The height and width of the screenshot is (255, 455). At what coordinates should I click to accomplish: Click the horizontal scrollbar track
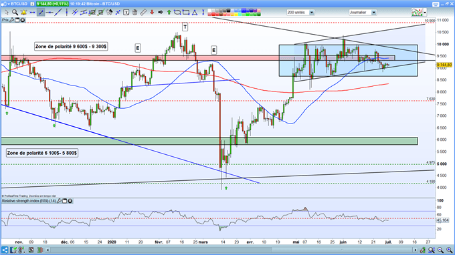click(x=232, y=250)
